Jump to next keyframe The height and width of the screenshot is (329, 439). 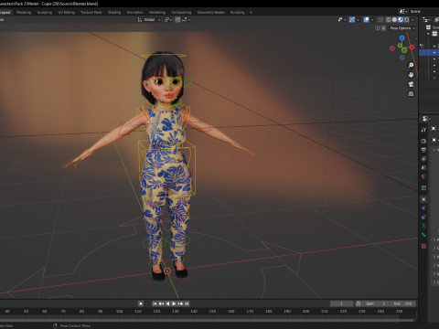pos(180,303)
